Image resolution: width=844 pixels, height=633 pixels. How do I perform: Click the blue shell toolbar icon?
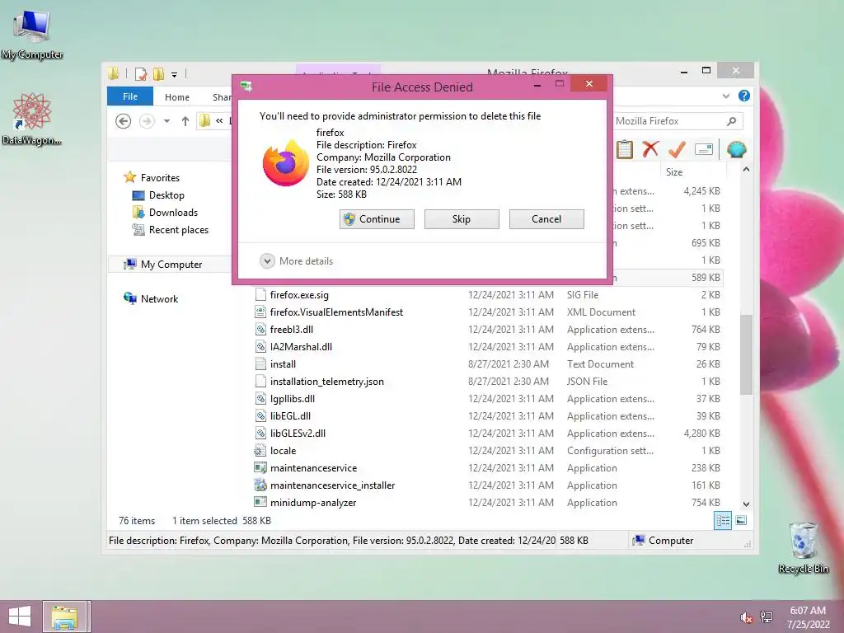tap(736, 149)
